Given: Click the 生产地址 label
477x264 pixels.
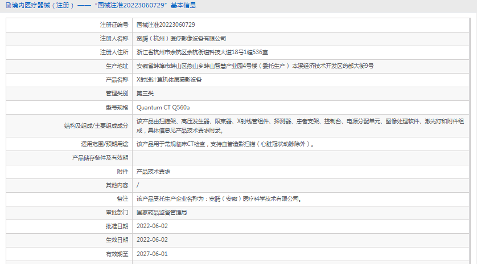Looking at the screenshot, I should (x=117, y=66).
